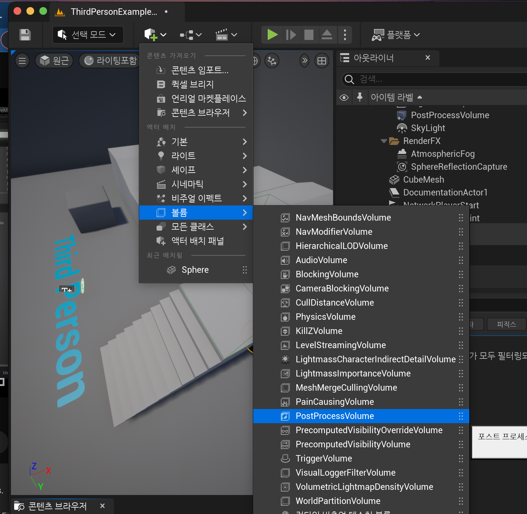Click the viewport transform snap icon
The image size is (527, 514).
[272, 61]
